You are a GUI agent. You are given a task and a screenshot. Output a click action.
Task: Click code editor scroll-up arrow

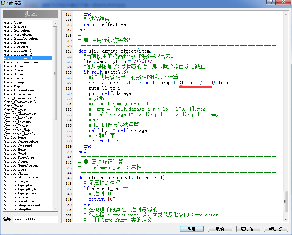pyautogui.click(x=286, y=14)
